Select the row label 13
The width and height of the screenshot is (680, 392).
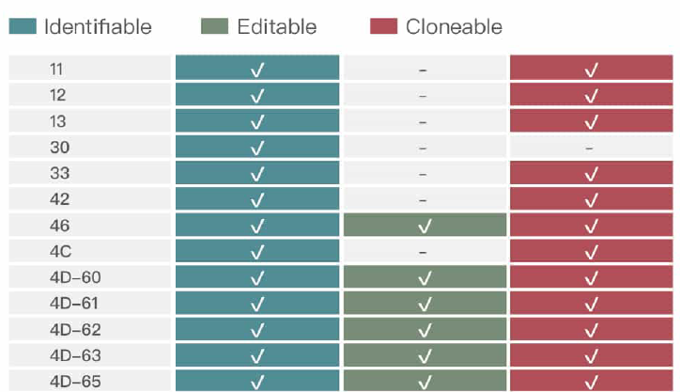point(57,120)
